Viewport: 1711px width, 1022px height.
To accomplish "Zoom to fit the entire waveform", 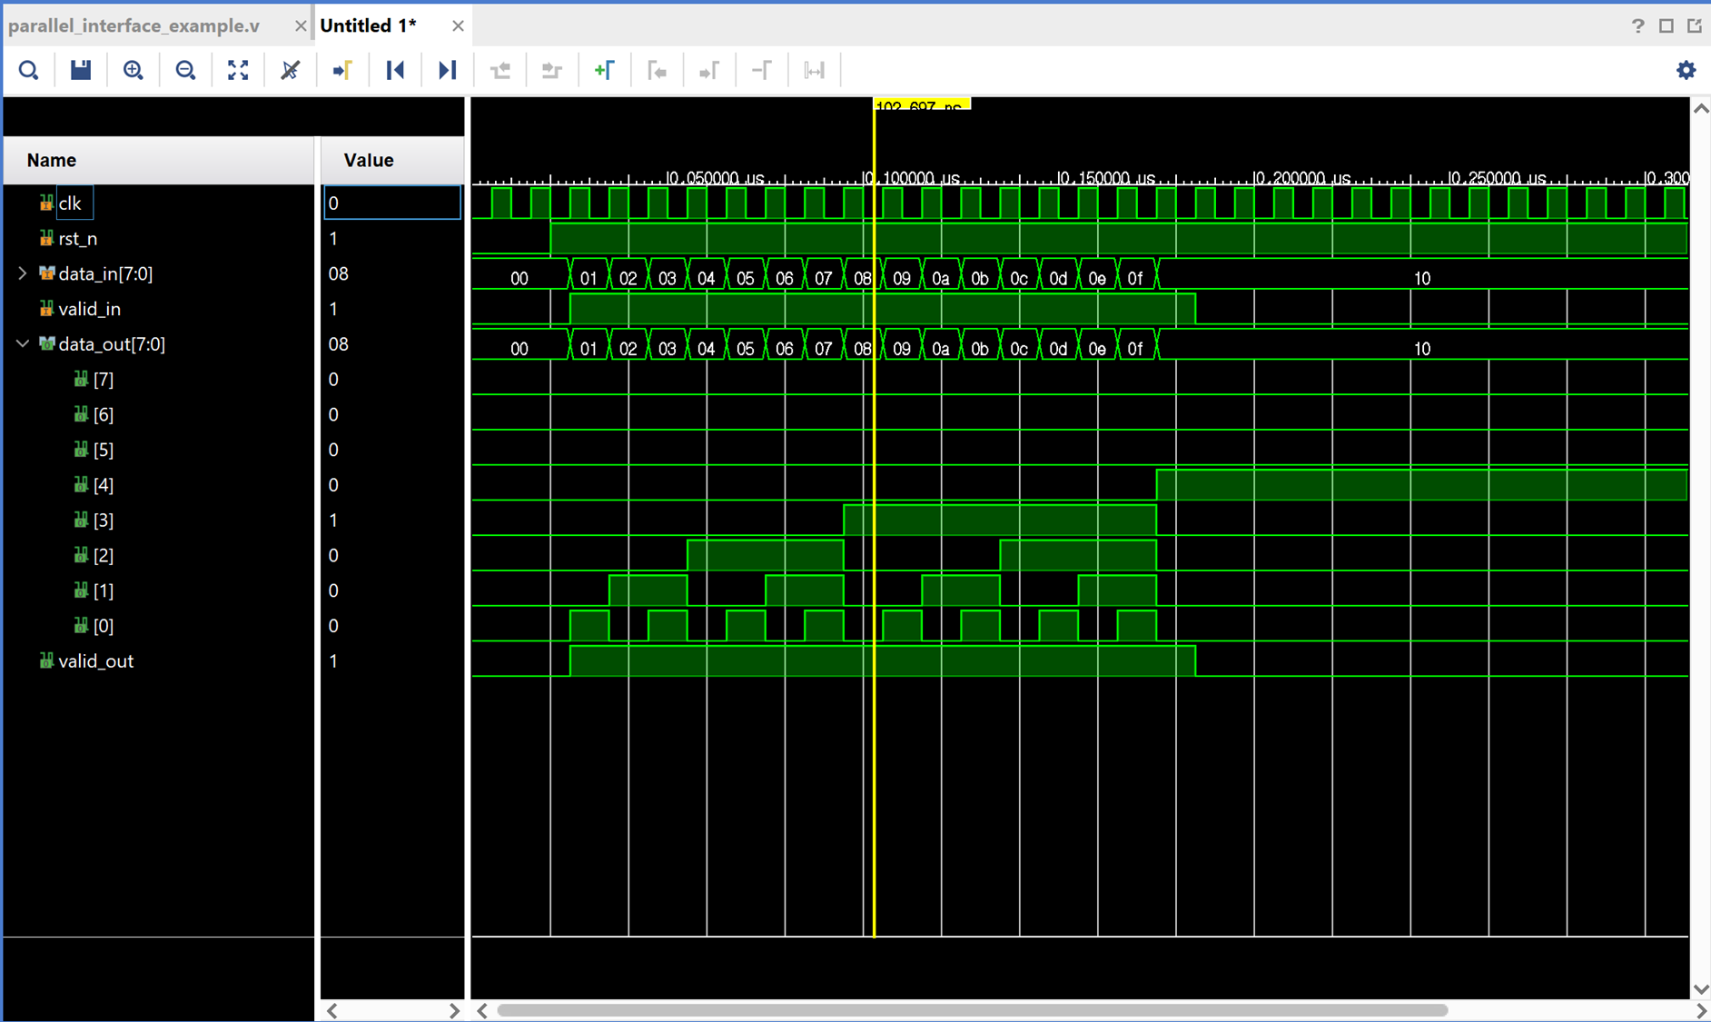I will [x=238, y=70].
